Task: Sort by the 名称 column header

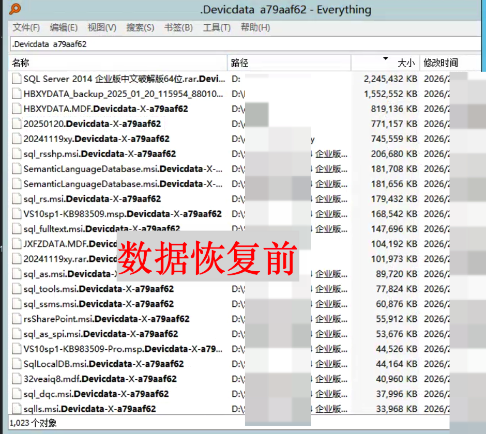Action: [118, 63]
